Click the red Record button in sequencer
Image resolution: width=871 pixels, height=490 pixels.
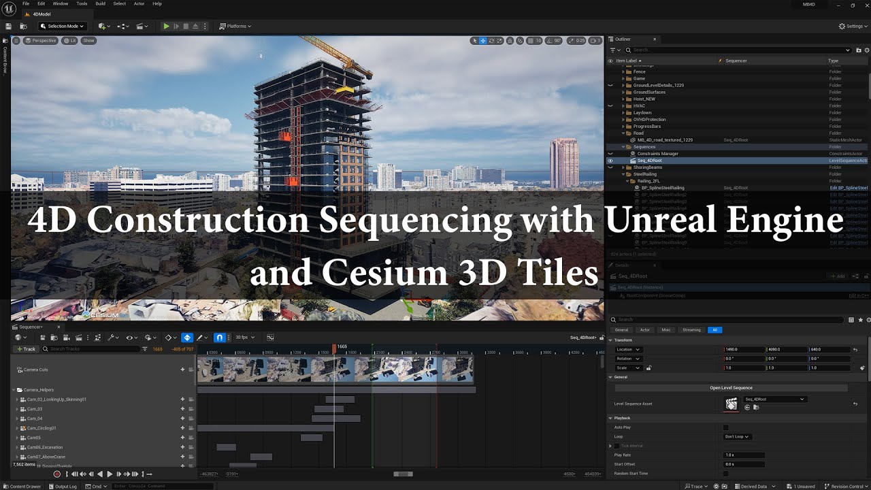pos(57,474)
